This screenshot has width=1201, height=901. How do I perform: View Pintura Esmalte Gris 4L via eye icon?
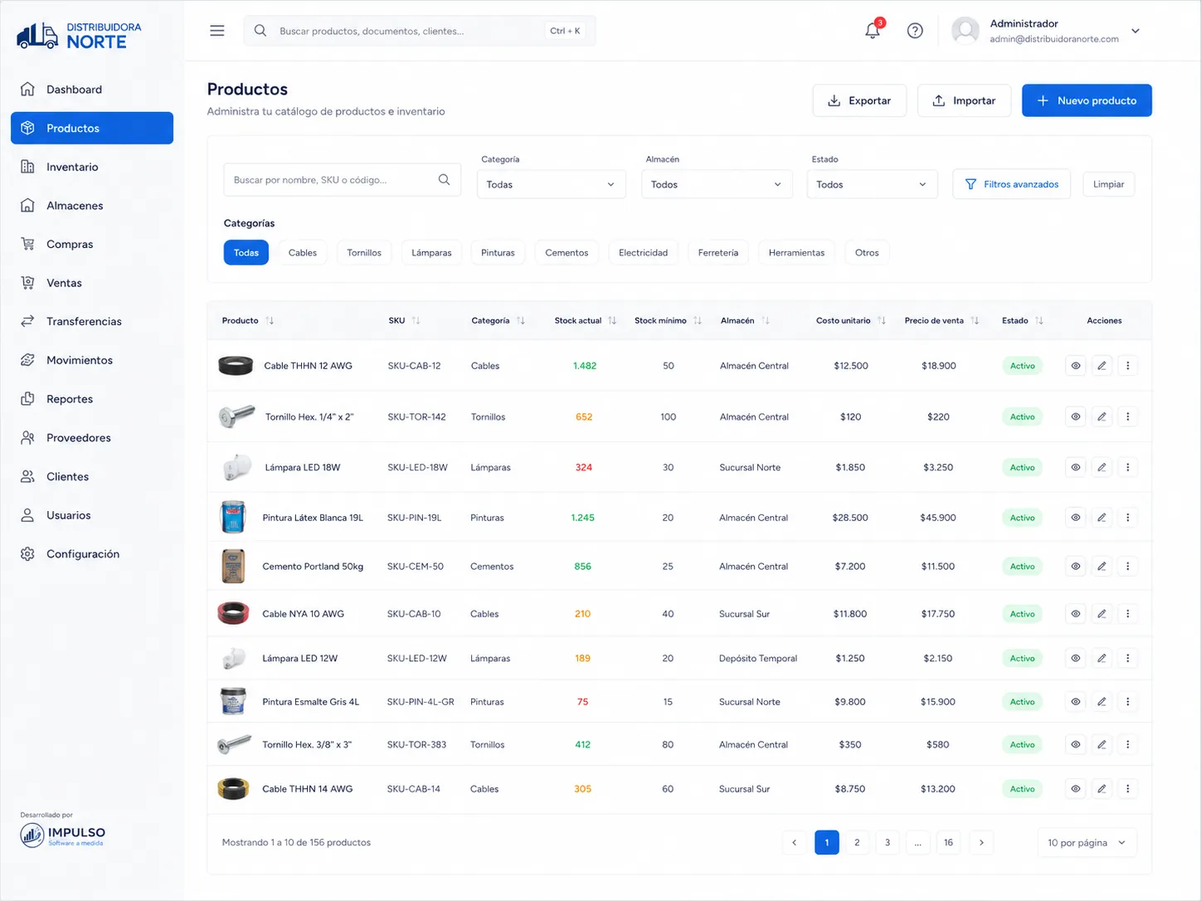coord(1076,702)
